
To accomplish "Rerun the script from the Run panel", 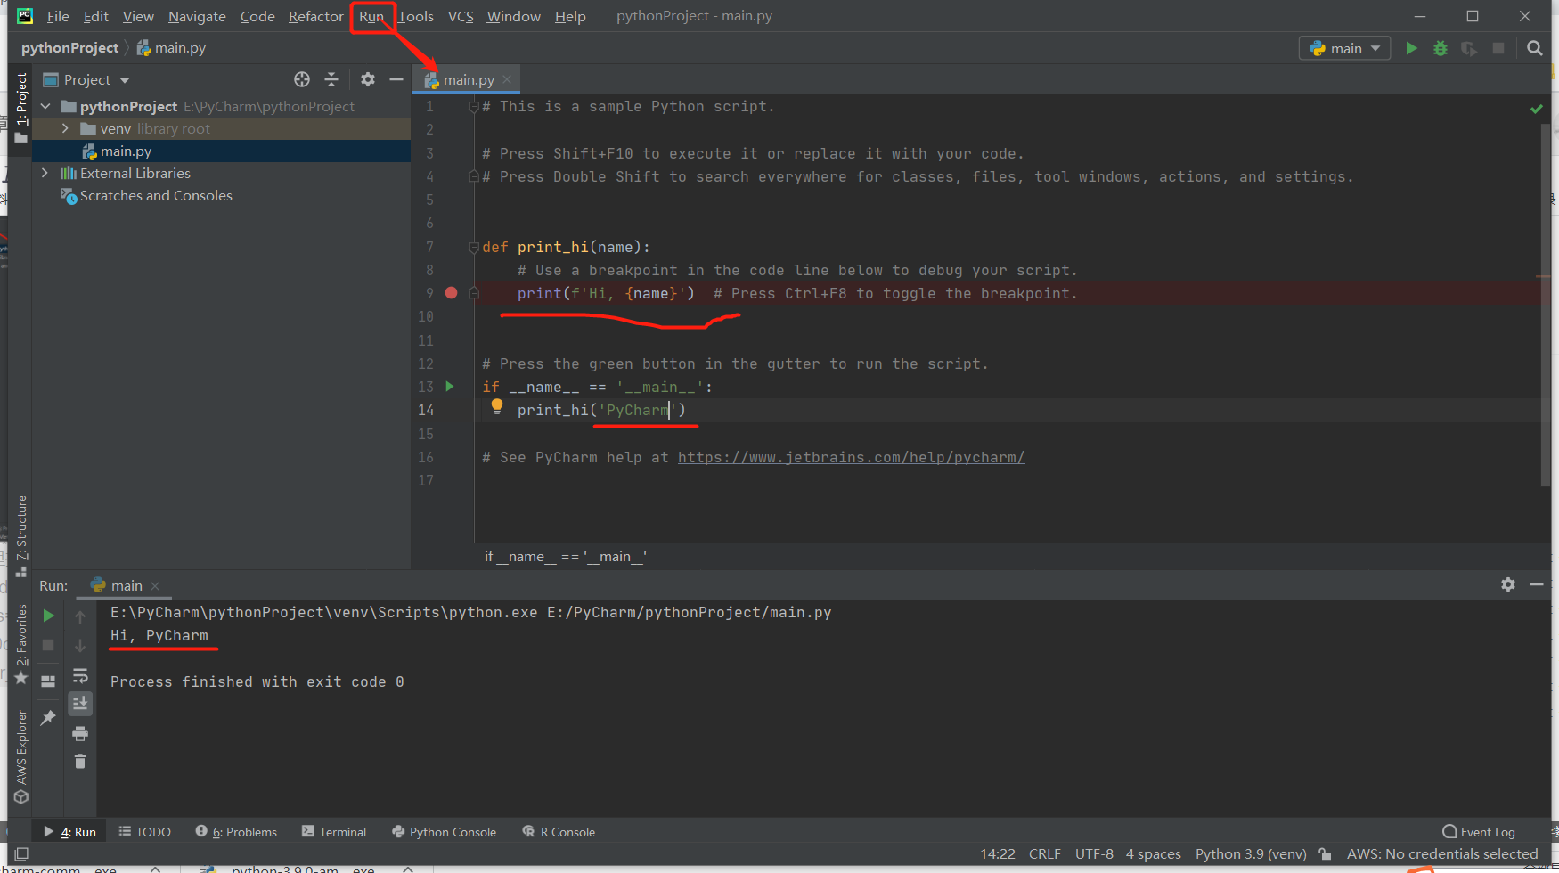I will [x=48, y=615].
